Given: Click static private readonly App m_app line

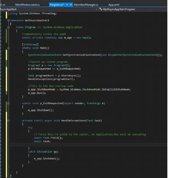Looking at the screenshot, I should point(56,38).
